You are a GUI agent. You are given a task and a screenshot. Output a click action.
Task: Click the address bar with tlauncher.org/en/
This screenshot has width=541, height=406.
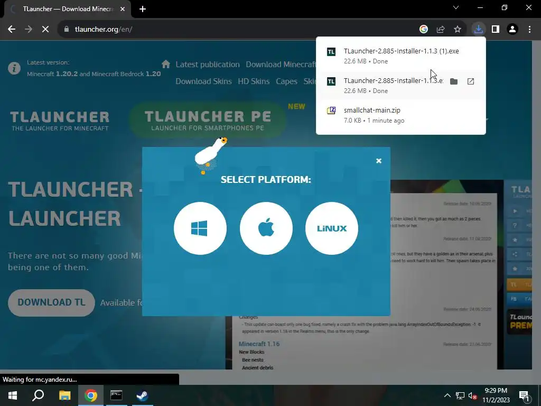click(x=238, y=30)
